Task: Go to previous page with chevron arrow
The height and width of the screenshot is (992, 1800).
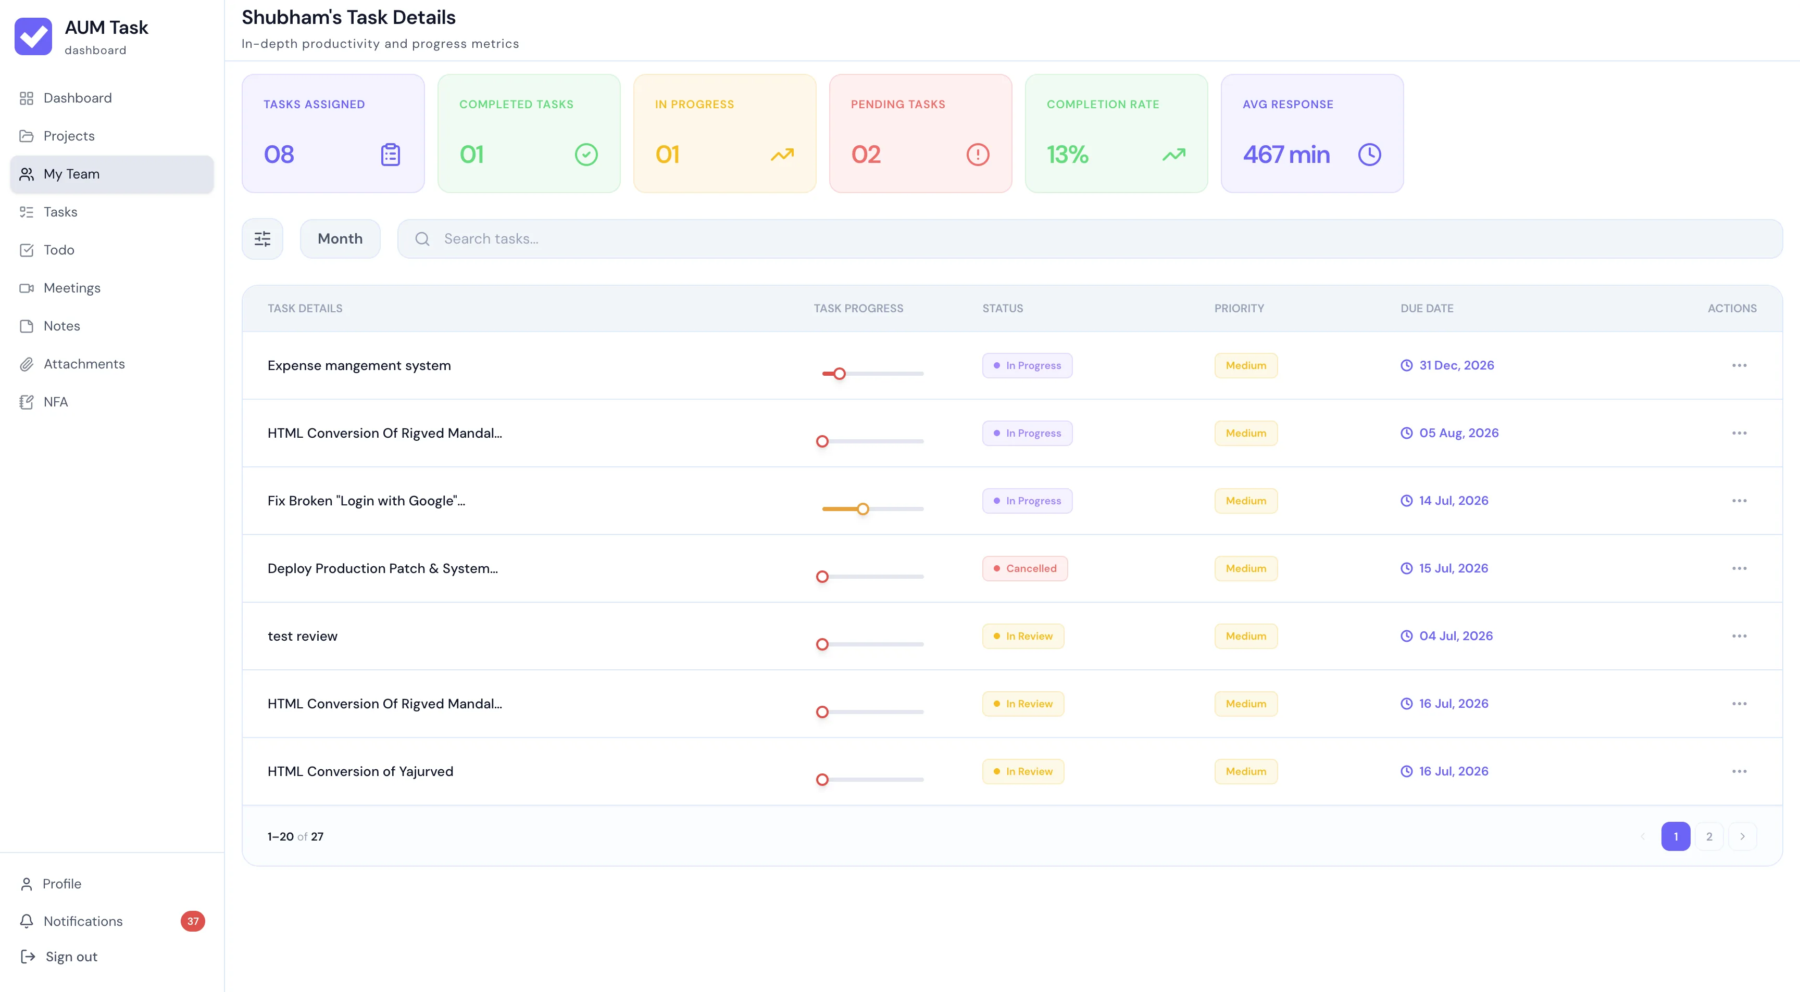Action: point(1643,836)
